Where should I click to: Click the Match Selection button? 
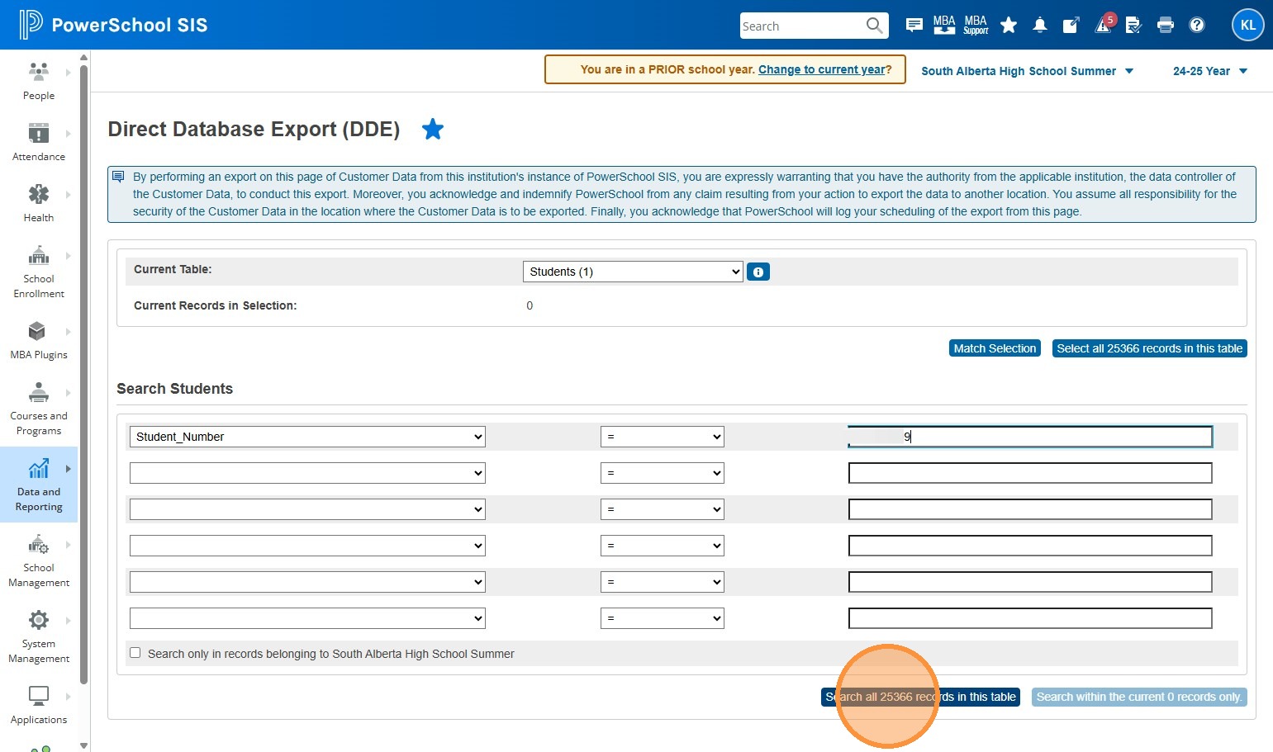pyautogui.click(x=995, y=348)
